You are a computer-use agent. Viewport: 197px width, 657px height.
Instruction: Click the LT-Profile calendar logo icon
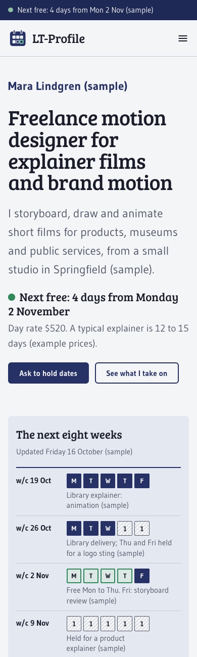point(18,38)
